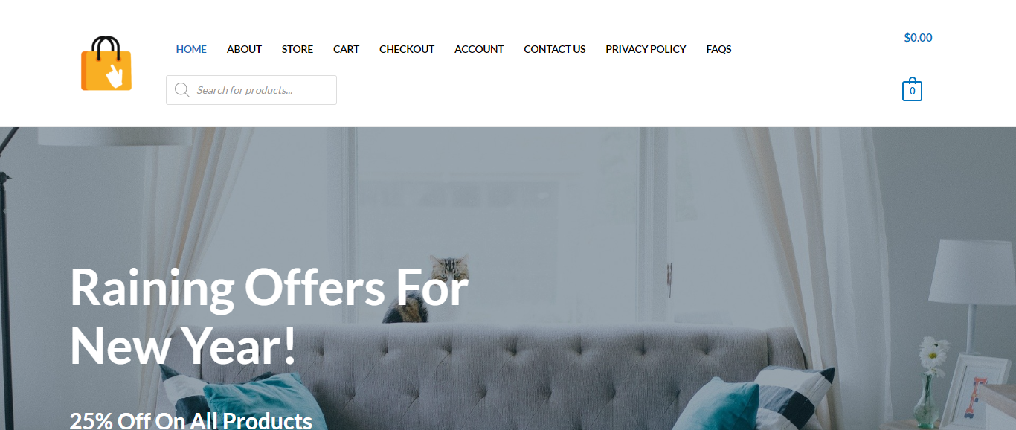
Task: Open the ACCOUNT menu item
Action: pos(479,49)
